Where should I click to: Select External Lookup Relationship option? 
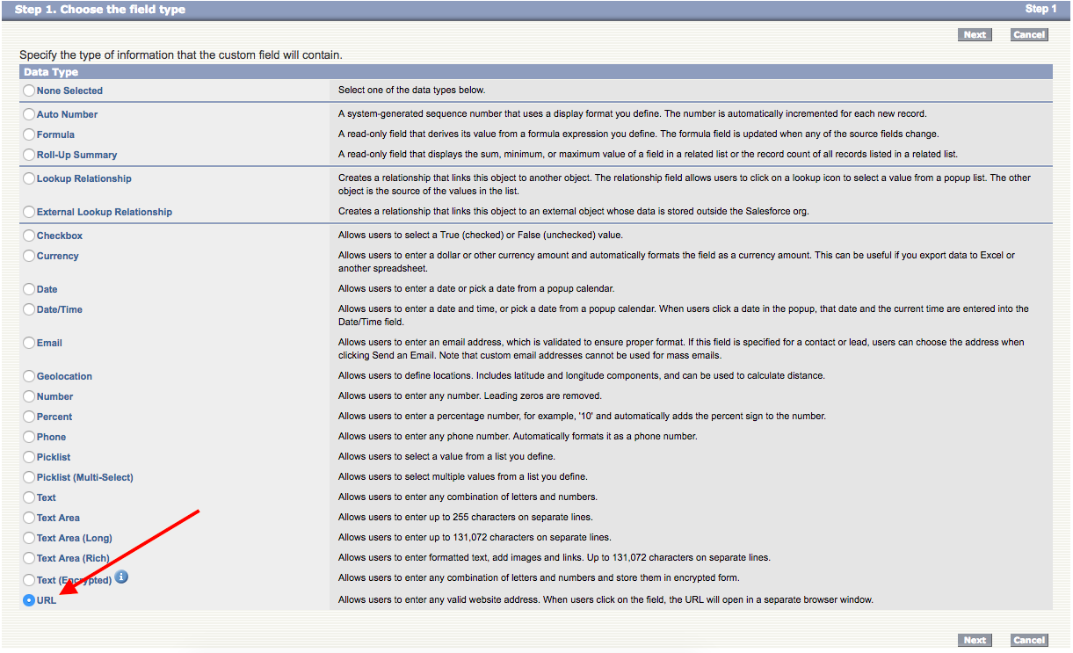[30, 212]
